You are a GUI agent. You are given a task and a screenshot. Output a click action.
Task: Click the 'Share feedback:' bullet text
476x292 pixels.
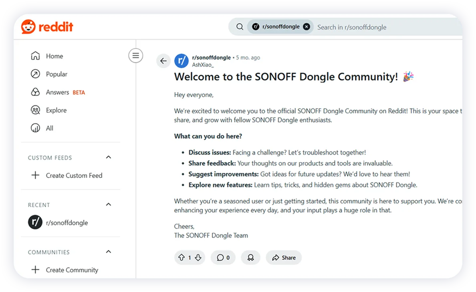click(212, 163)
